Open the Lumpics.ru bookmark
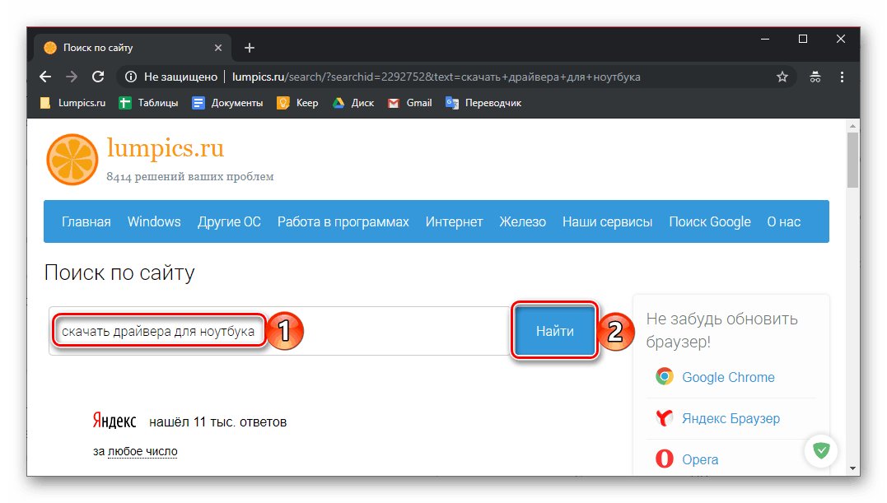 tap(73, 103)
